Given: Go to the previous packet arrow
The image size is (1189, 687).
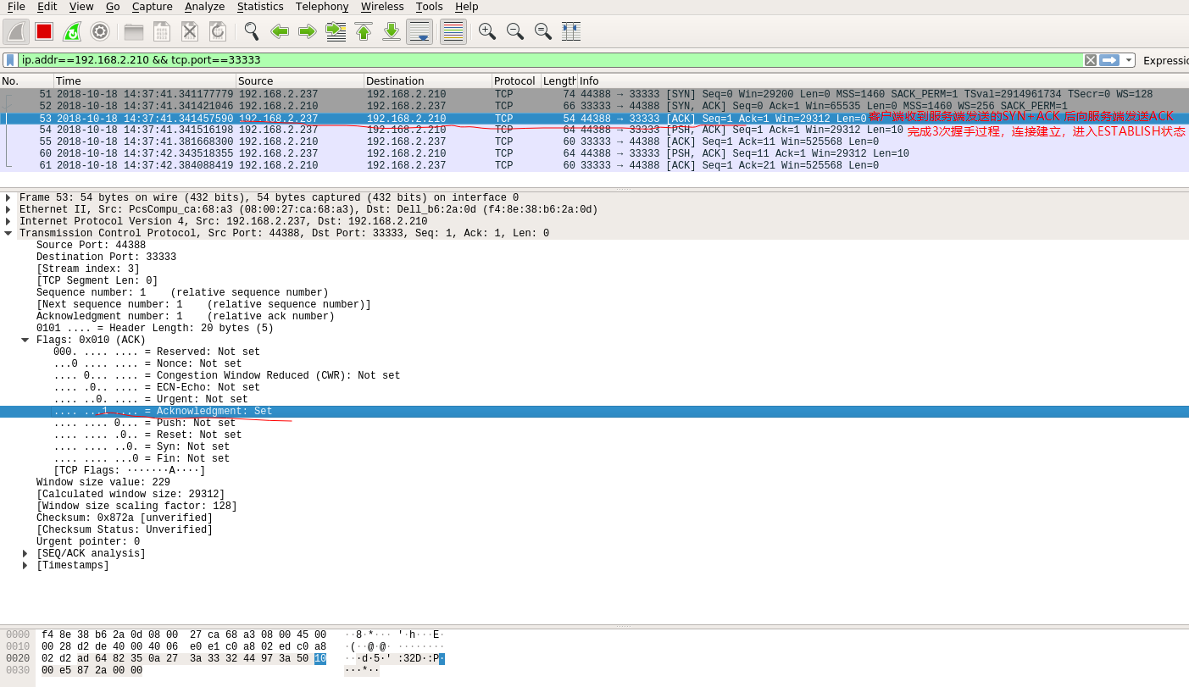Looking at the screenshot, I should click(280, 31).
